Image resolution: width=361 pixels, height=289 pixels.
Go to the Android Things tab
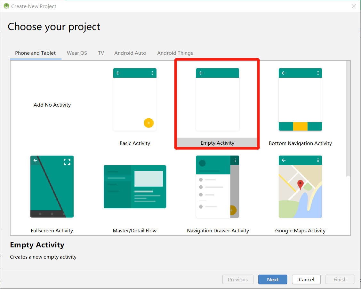(x=175, y=53)
